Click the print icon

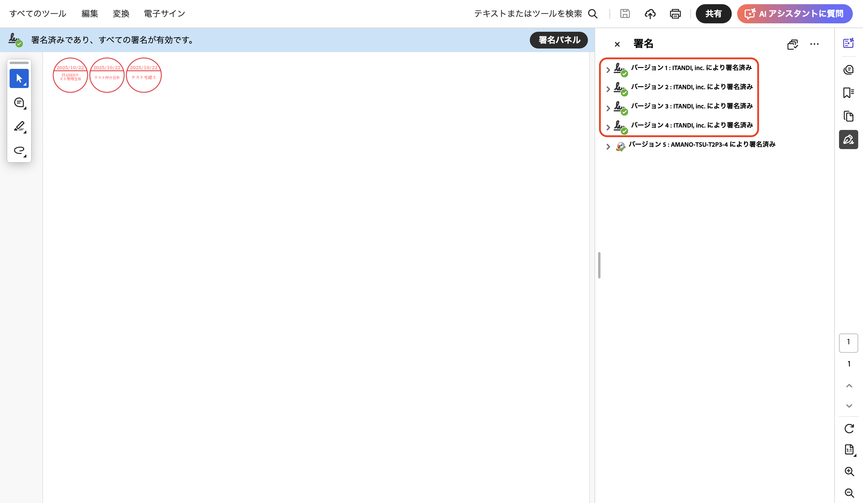[x=675, y=14]
